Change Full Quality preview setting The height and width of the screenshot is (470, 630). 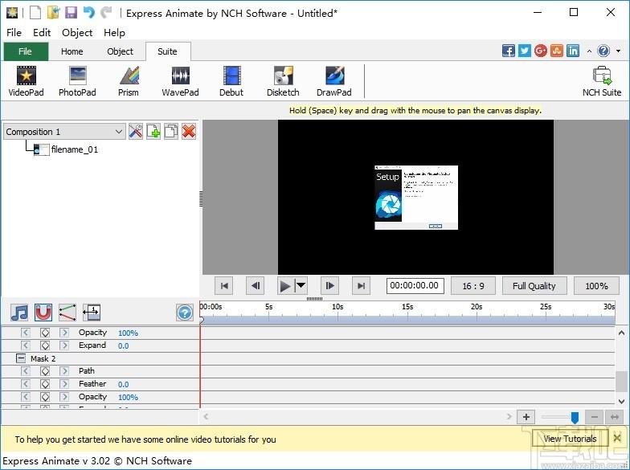tap(534, 286)
